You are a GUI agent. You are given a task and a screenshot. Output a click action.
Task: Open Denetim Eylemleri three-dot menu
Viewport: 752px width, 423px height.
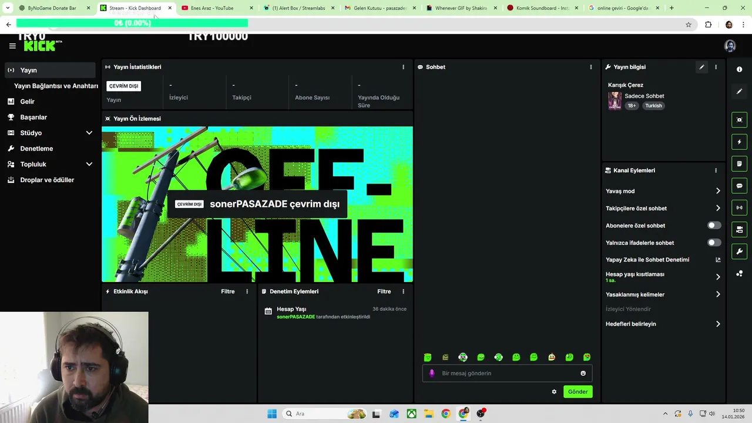[x=403, y=291]
